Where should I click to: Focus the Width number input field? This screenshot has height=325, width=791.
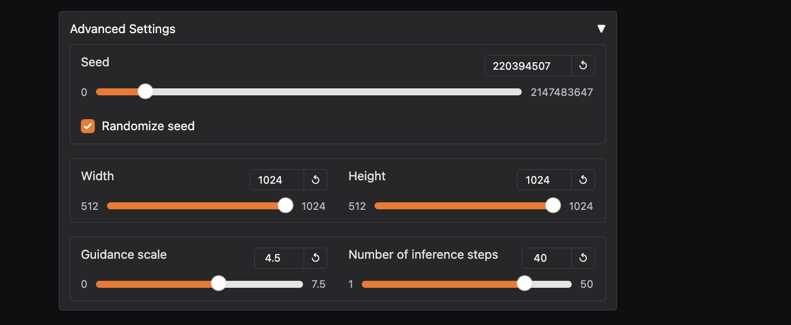(x=277, y=180)
